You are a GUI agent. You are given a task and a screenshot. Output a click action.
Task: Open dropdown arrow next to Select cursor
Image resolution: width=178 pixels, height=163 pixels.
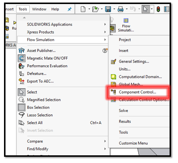[x=152, y=9]
